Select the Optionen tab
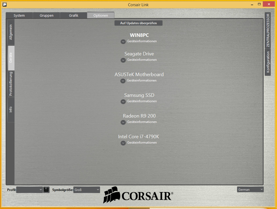This screenshot has width=277, height=209. pyautogui.click(x=101, y=15)
